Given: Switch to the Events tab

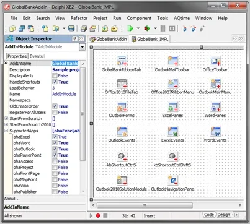Looking at the screenshot, I should (x=36, y=56).
